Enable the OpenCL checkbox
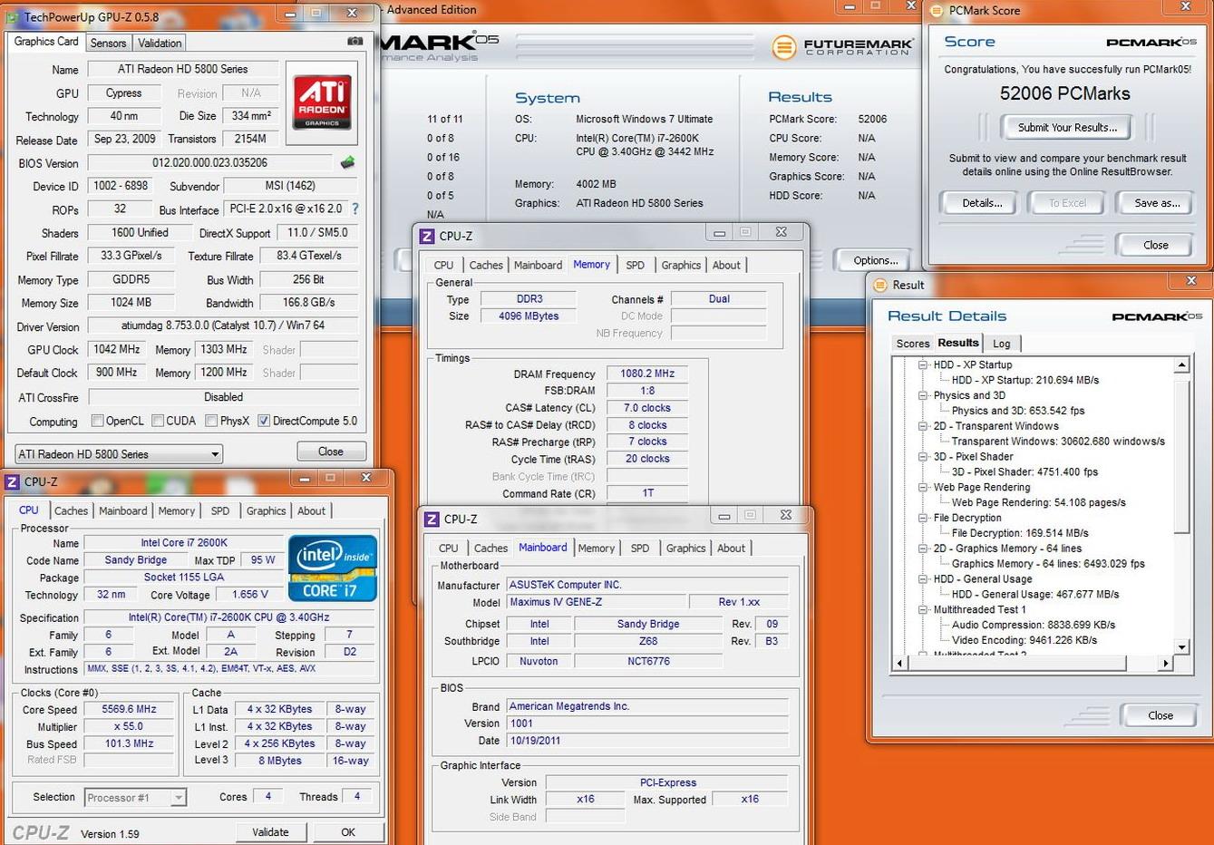Image resolution: width=1214 pixels, height=845 pixels. click(x=97, y=421)
